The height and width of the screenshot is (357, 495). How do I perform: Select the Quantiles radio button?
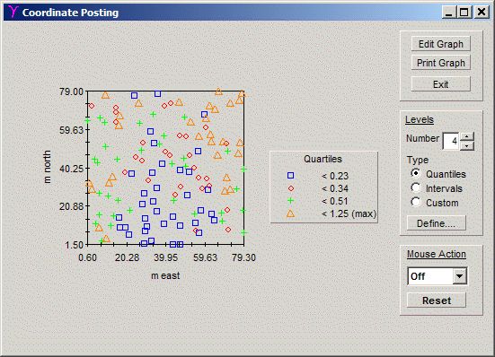(416, 173)
